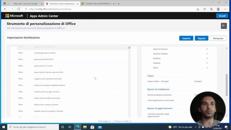Click the Microsoft logo in the header
The width and height of the screenshot is (231, 130).
(x=14, y=16)
